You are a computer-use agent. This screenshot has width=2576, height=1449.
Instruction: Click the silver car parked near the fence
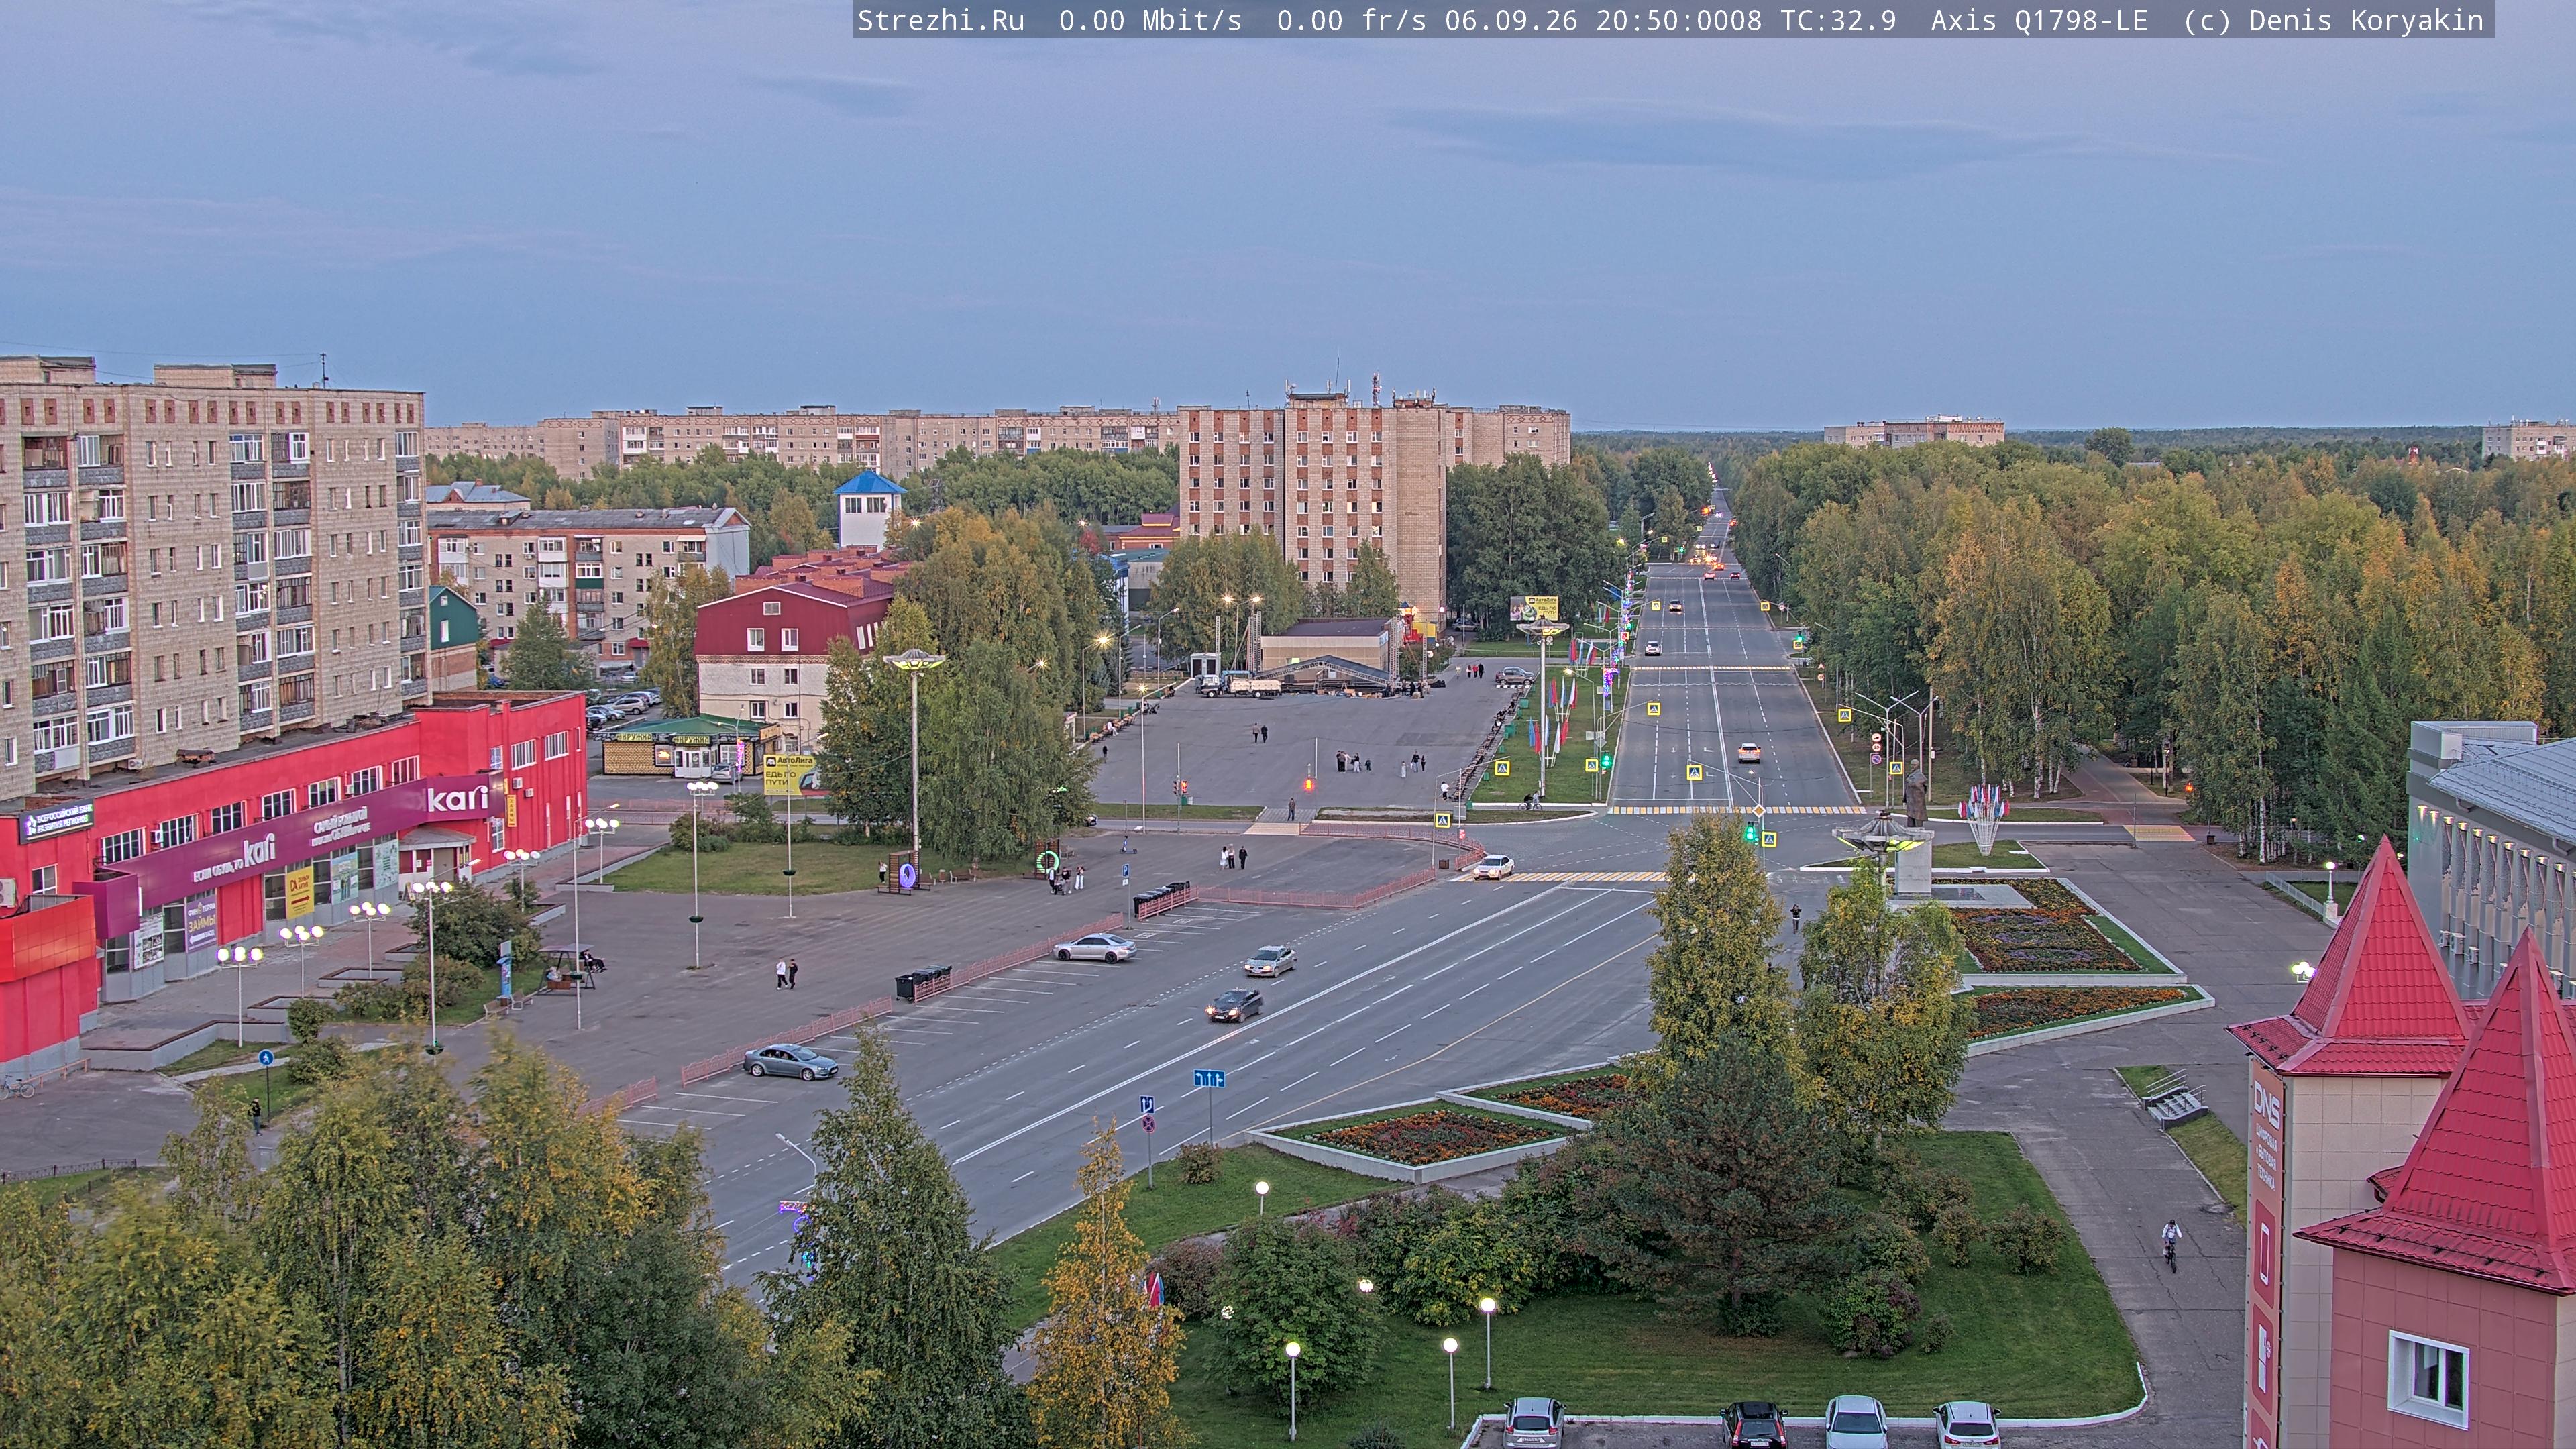point(790,1061)
